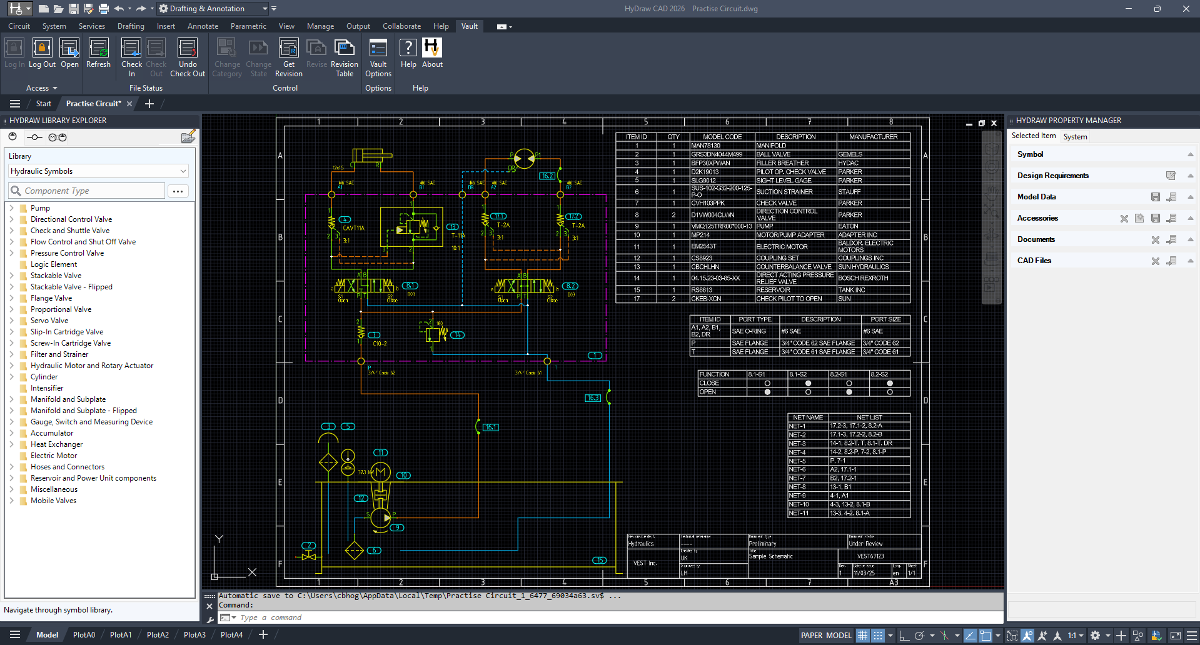The width and height of the screenshot is (1200, 645).
Task: Switch to the System tab
Action: coord(1075,136)
